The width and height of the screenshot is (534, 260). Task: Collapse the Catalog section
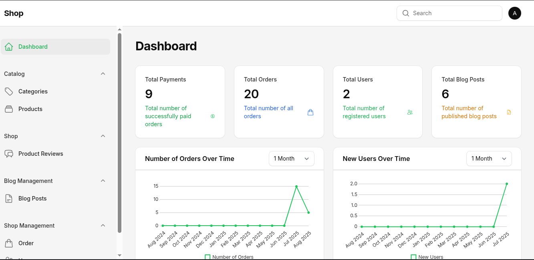pyautogui.click(x=103, y=74)
